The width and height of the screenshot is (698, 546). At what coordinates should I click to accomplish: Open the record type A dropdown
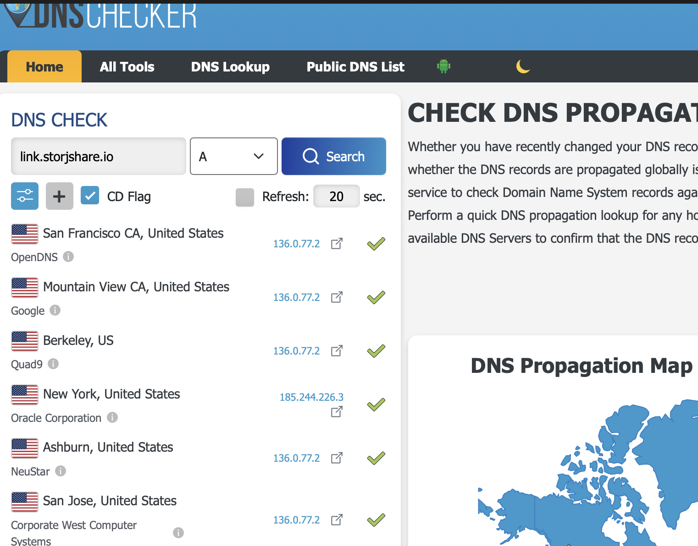[x=233, y=156]
